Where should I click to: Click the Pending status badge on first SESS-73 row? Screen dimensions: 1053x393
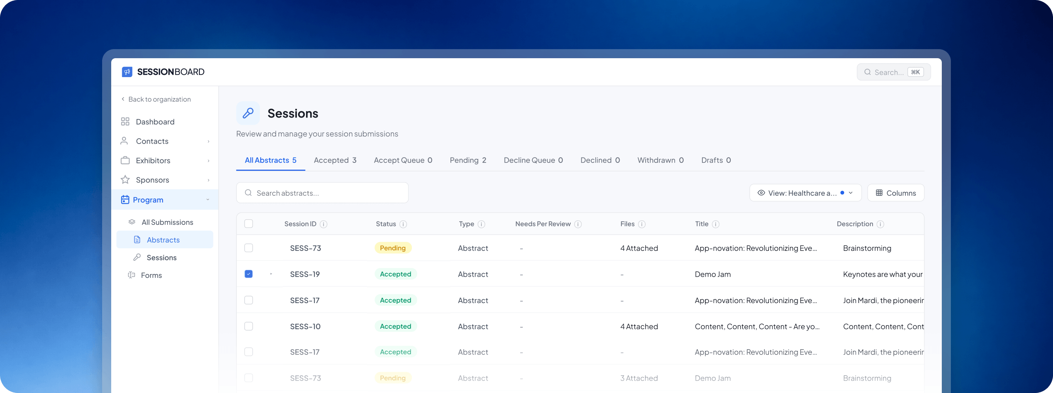pyautogui.click(x=393, y=248)
